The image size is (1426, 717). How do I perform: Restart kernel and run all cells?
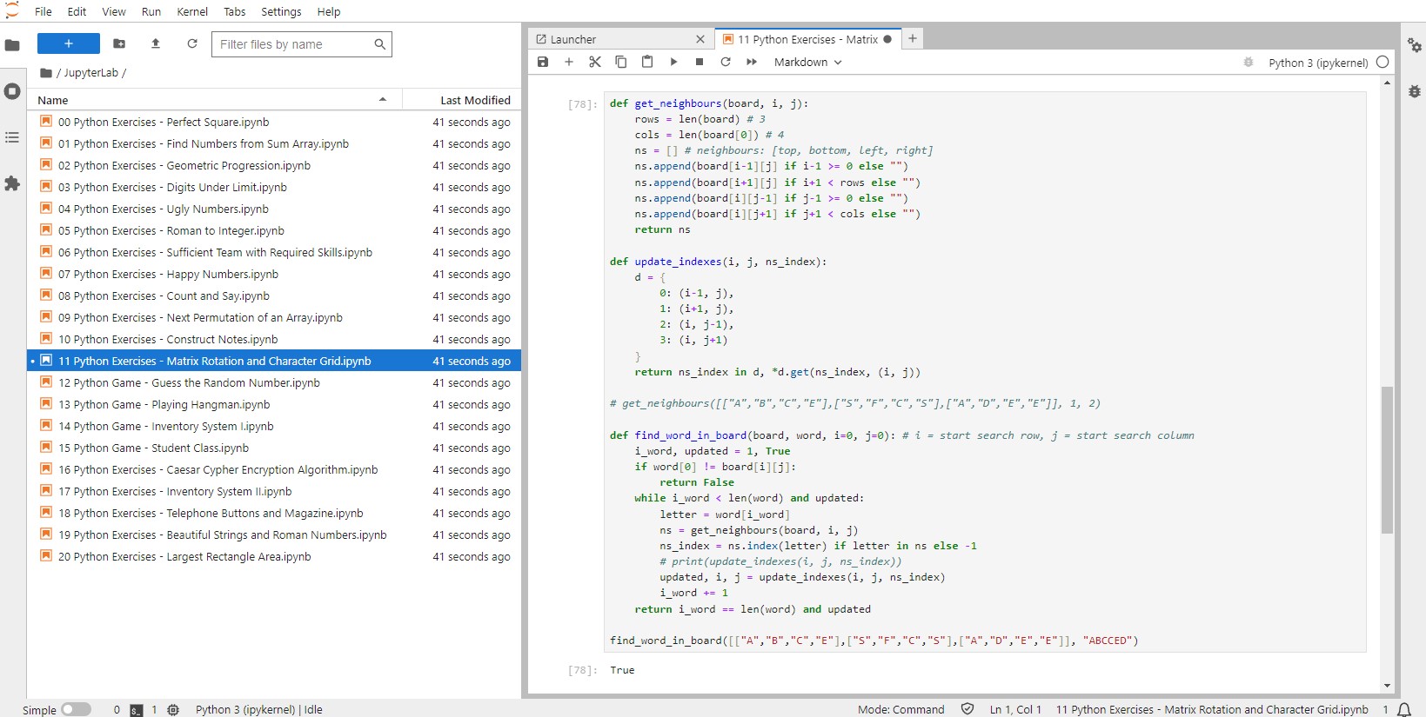pos(752,62)
